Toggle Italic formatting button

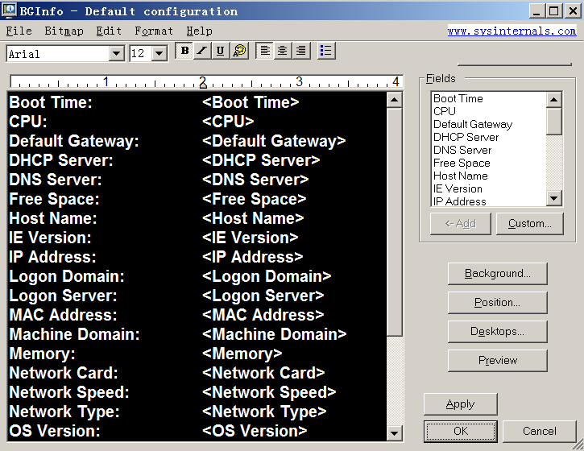[x=203, y=51]
